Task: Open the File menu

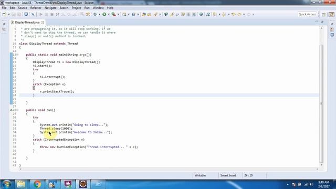Action: (x=4, y=8)
